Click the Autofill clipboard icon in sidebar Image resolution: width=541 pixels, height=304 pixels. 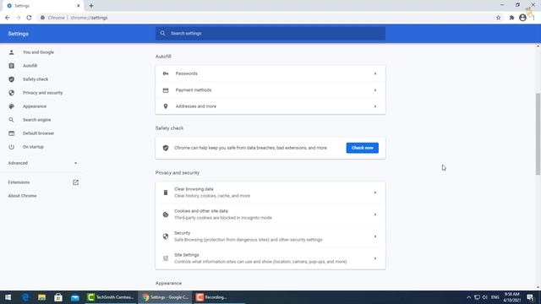coord(11,66)
